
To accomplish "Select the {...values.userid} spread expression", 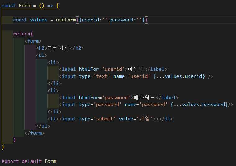I will coord(179,76).
